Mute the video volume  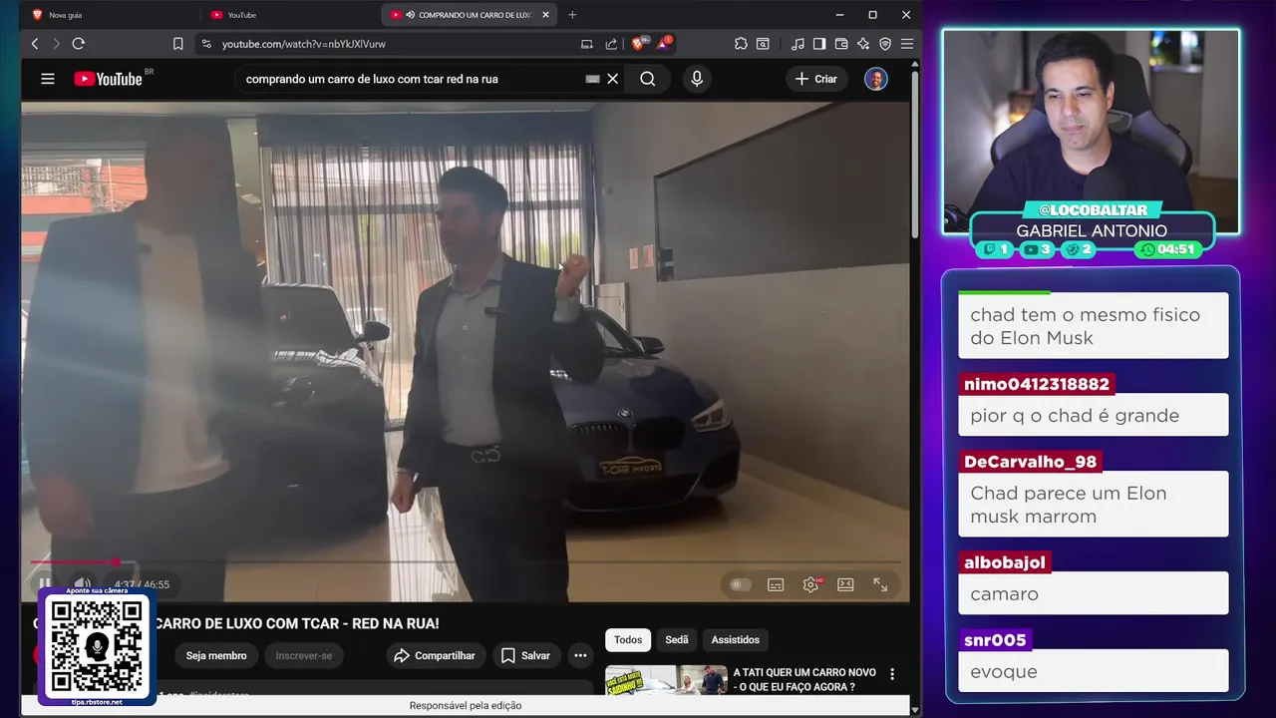pos(83,584)
